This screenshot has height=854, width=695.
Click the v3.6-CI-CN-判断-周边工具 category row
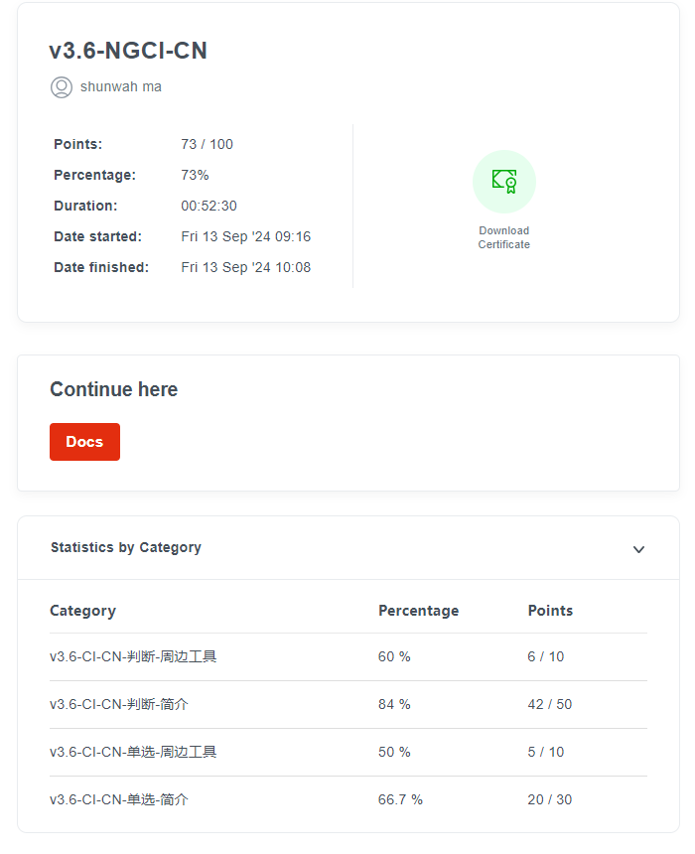coord(133,656)
